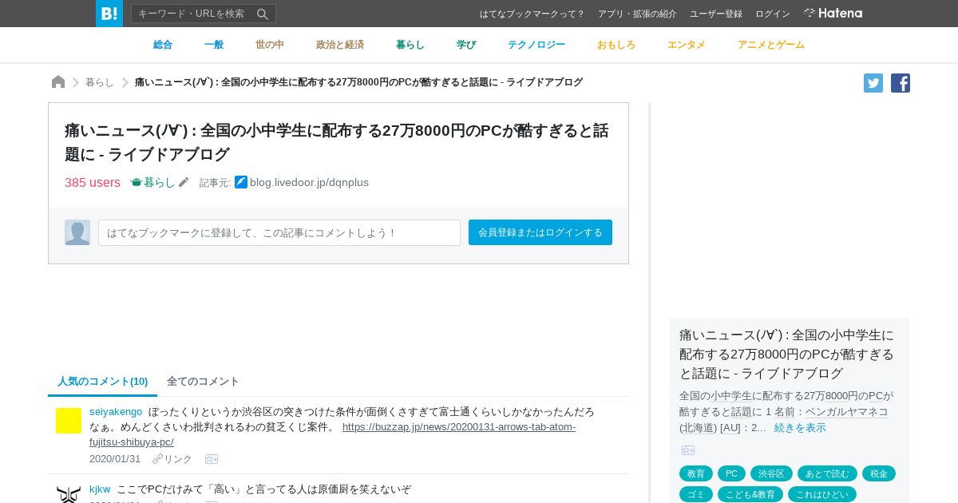This screenshot has height=503, width=958.
Task: Click the search magnifier icon
Action: point(263,14)
